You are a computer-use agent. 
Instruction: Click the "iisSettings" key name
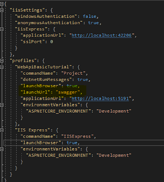coord(27,10)
